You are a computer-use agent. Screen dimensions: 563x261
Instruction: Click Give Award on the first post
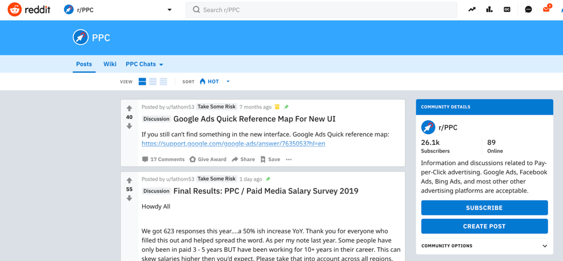(208, 159)
